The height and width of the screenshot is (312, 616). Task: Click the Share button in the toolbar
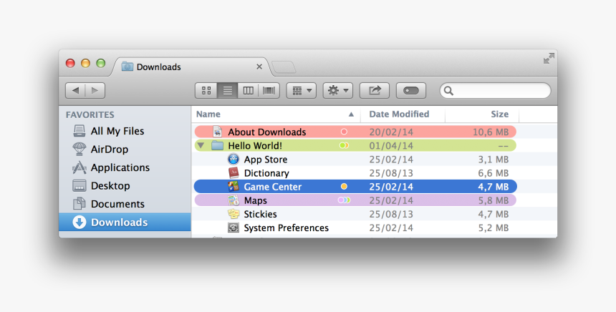(374, 91)
